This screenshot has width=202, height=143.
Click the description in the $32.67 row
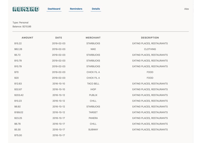point(150,89)
